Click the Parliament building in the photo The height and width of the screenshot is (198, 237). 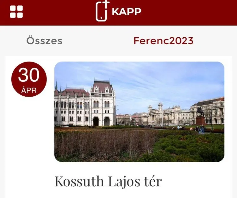click(x=85, y=104)
